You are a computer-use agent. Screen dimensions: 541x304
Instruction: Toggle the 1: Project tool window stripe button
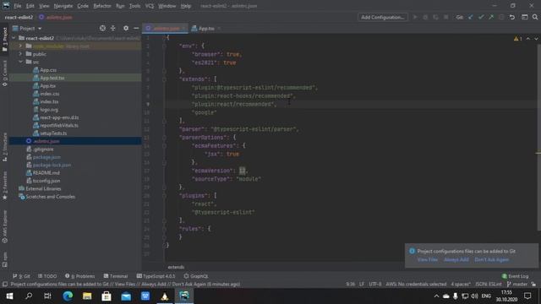point(5,40)
